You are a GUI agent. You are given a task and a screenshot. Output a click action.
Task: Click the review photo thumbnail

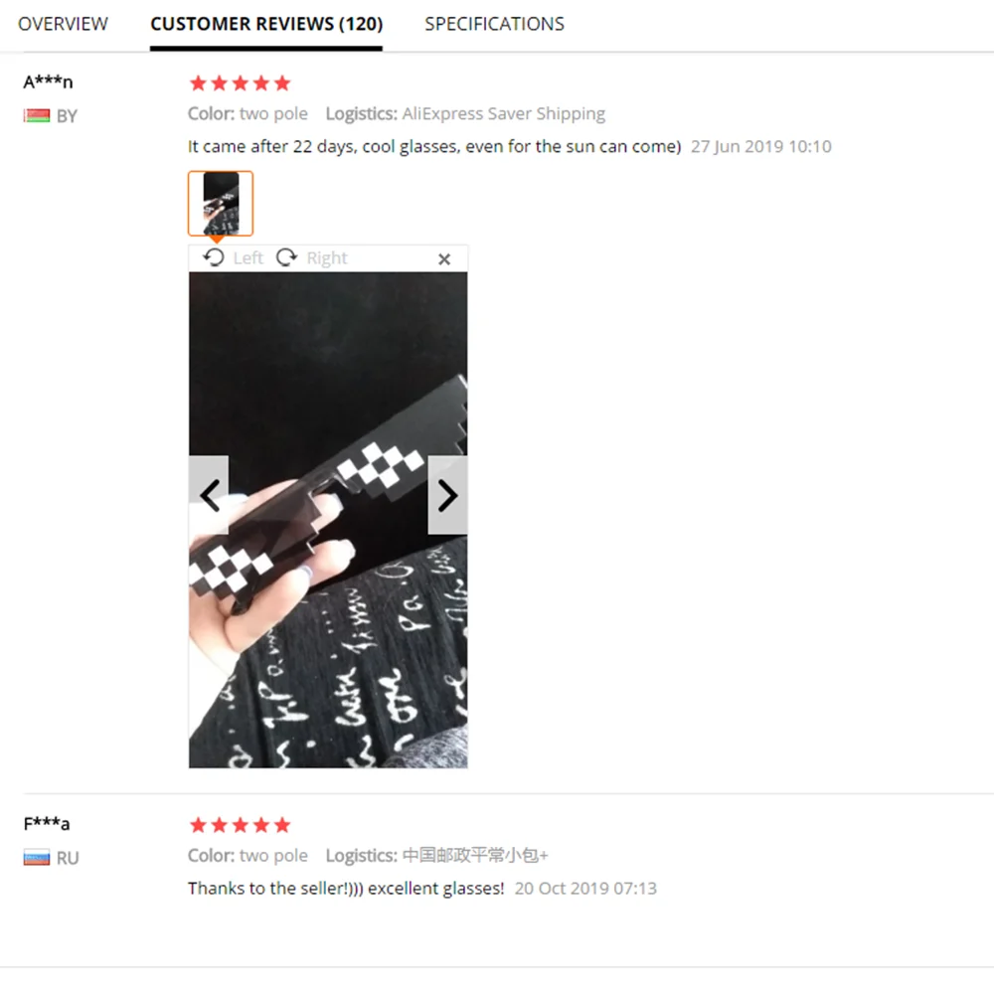(221, 204)
